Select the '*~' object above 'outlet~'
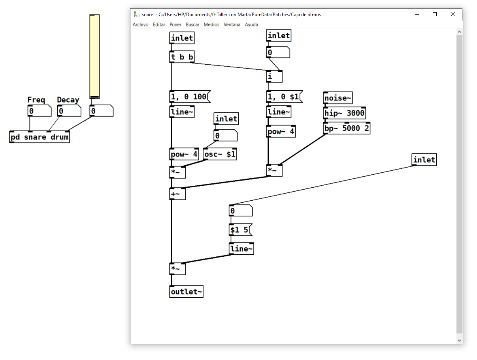The image size is (477, 360). (177, 269)
